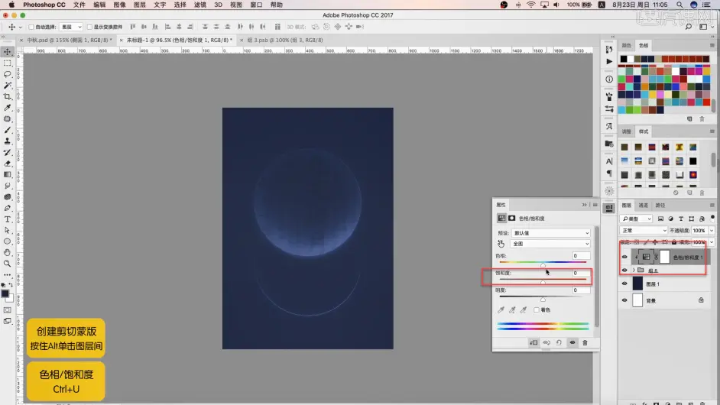This screenshot has width=720, height=405.
Task: Select the Horizontal Type tool
Action: (x=8, y=219)
